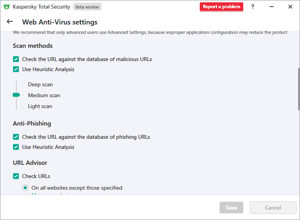
Task: Close the Kaspersky Total Security window
Action: (290, 7)
